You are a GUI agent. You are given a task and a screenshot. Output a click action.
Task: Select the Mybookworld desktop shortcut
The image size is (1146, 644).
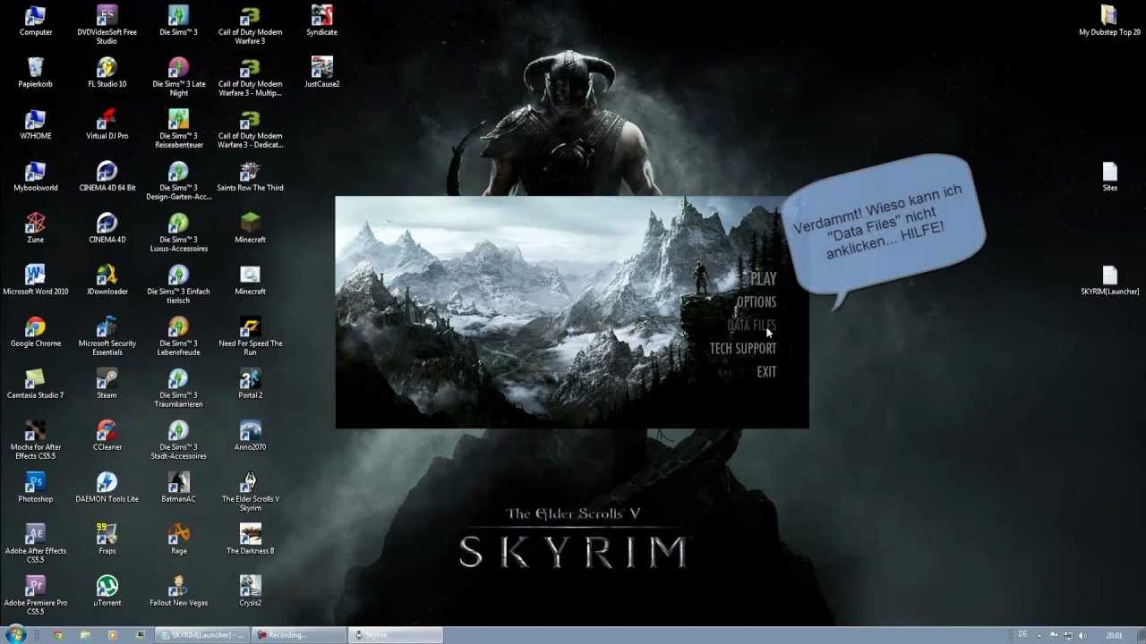point(36,177)
